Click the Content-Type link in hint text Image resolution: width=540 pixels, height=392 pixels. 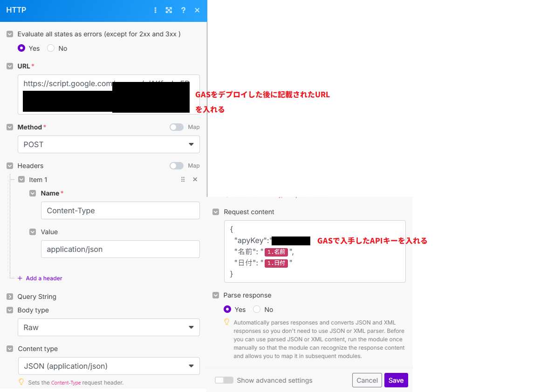[x=66, y=382]
